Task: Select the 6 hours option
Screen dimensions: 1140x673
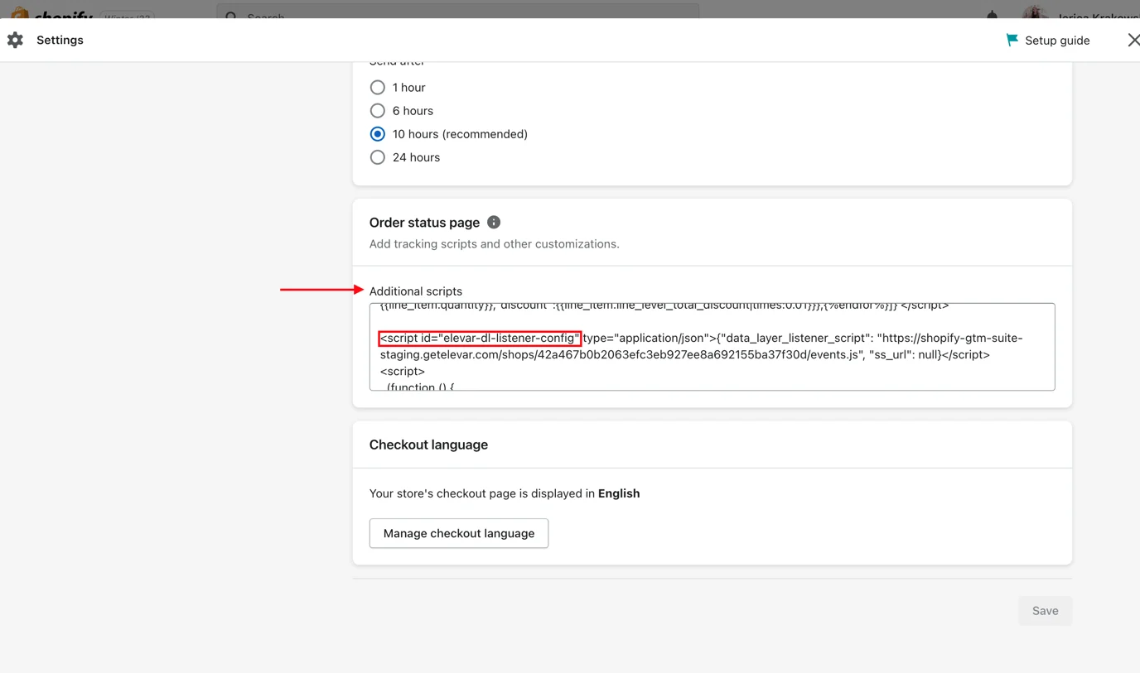Action: 378,110
